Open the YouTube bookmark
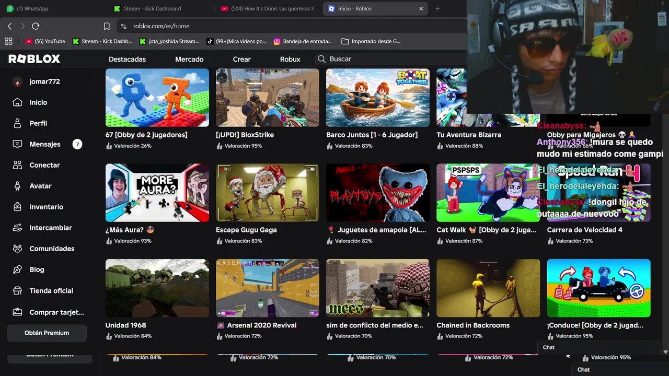Image resolution: width=669 pixels, height=376 pixels. [x=45, y=41]
